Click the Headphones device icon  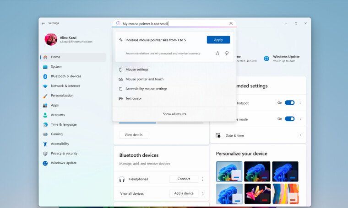122,179
